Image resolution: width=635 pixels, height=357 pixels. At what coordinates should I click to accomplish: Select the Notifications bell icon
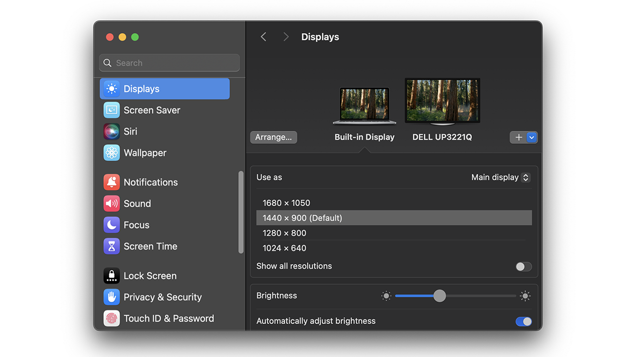pos(112,182)
